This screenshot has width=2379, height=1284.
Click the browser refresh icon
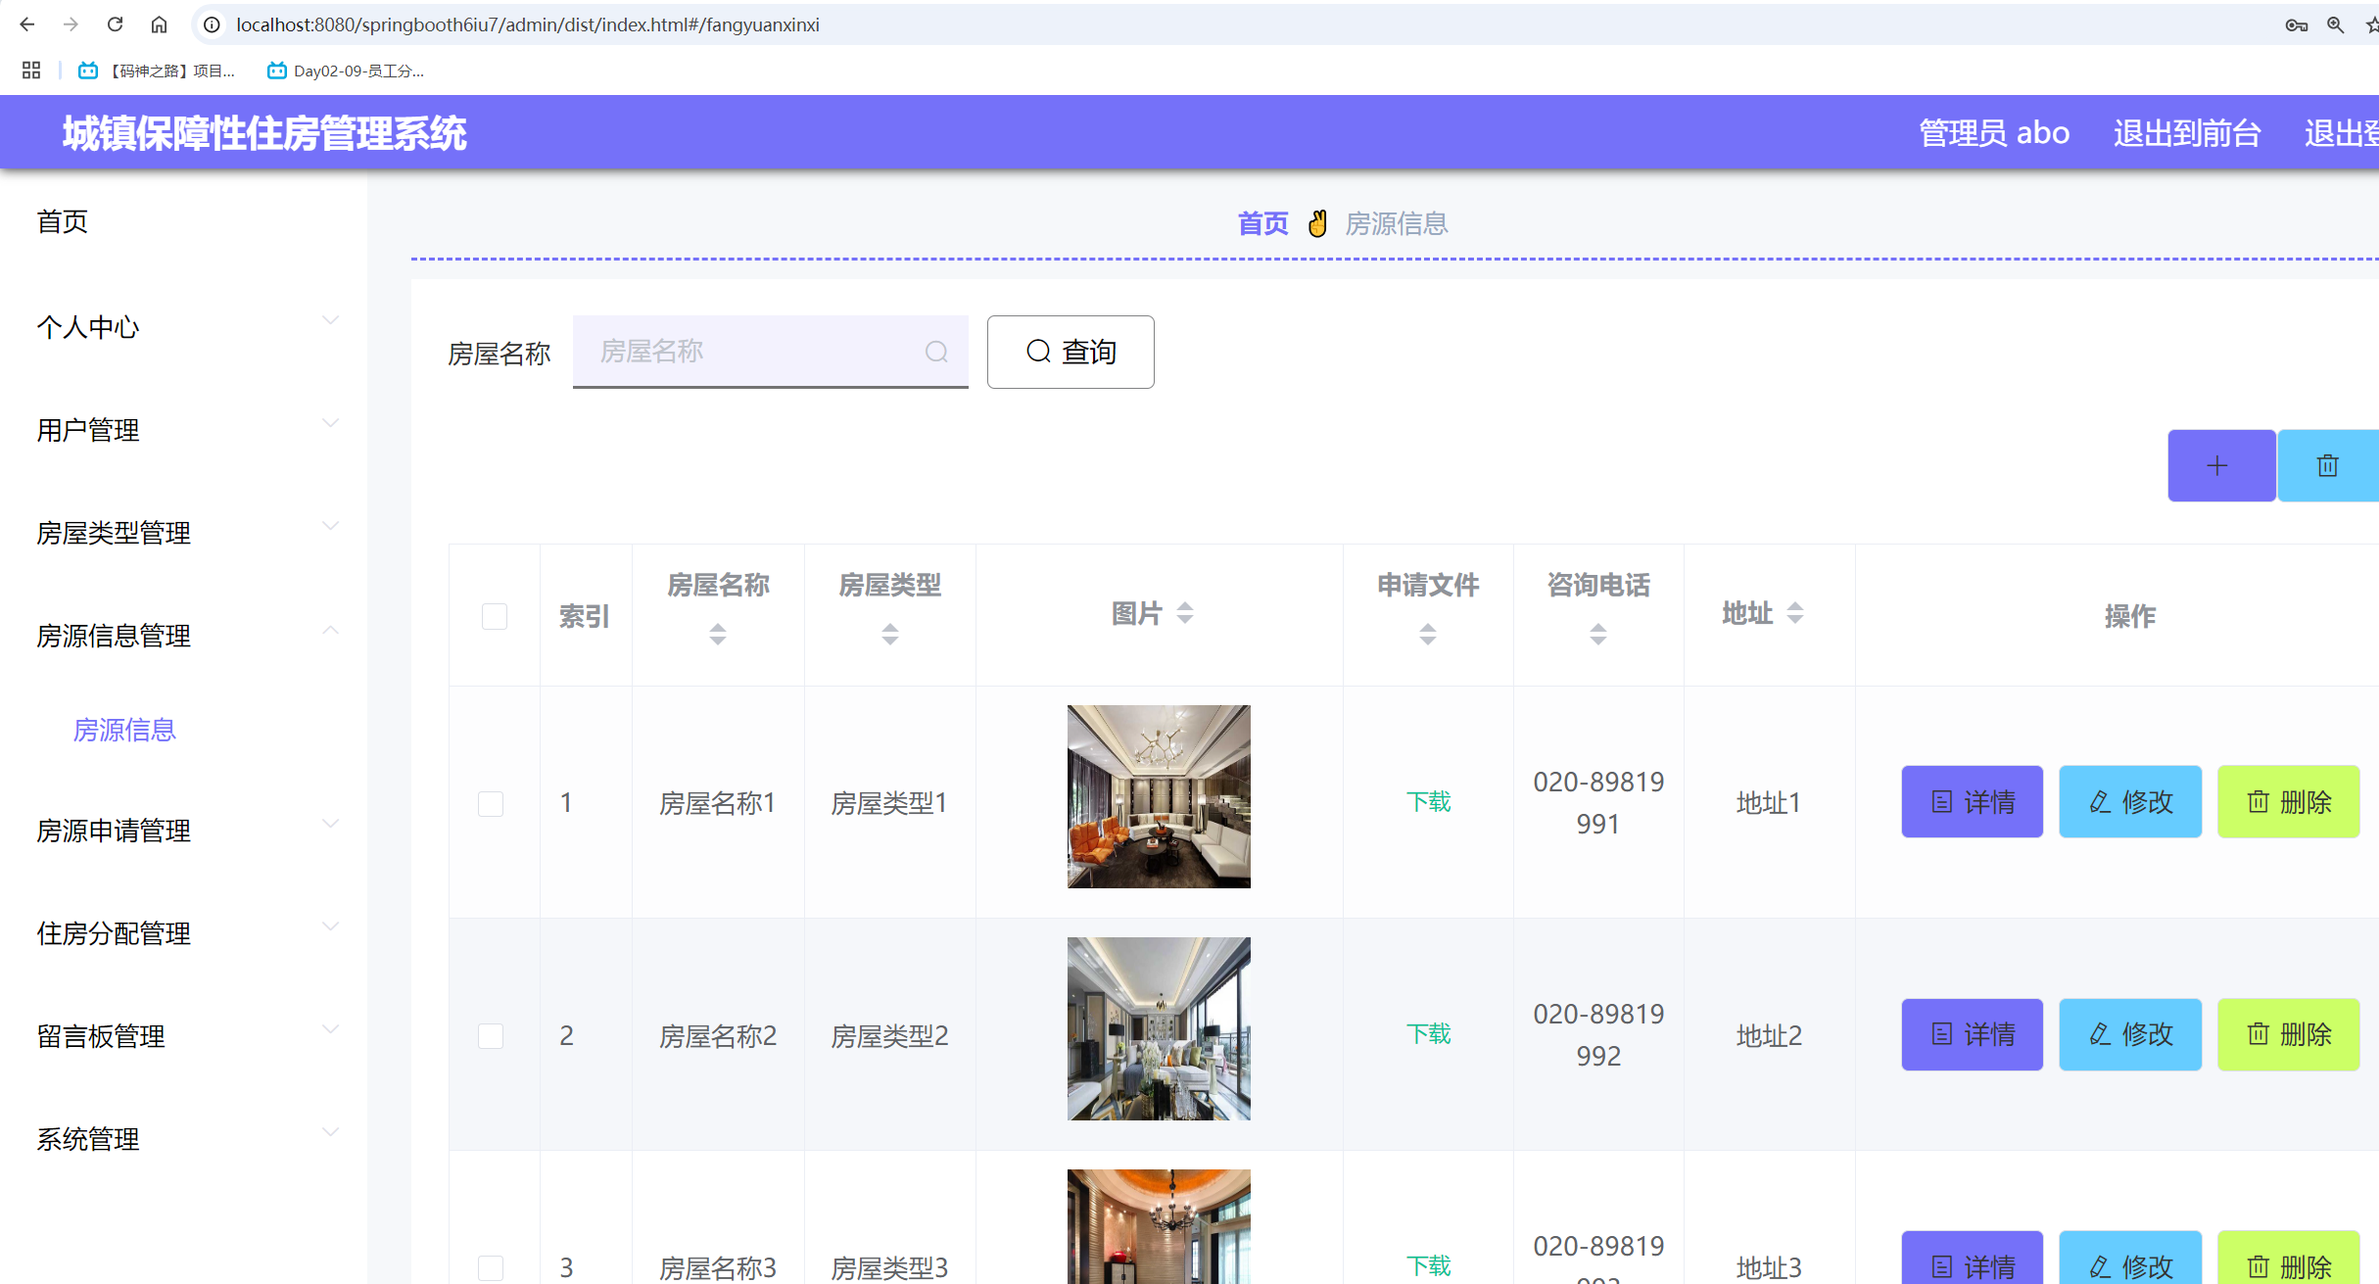point(115,24)
